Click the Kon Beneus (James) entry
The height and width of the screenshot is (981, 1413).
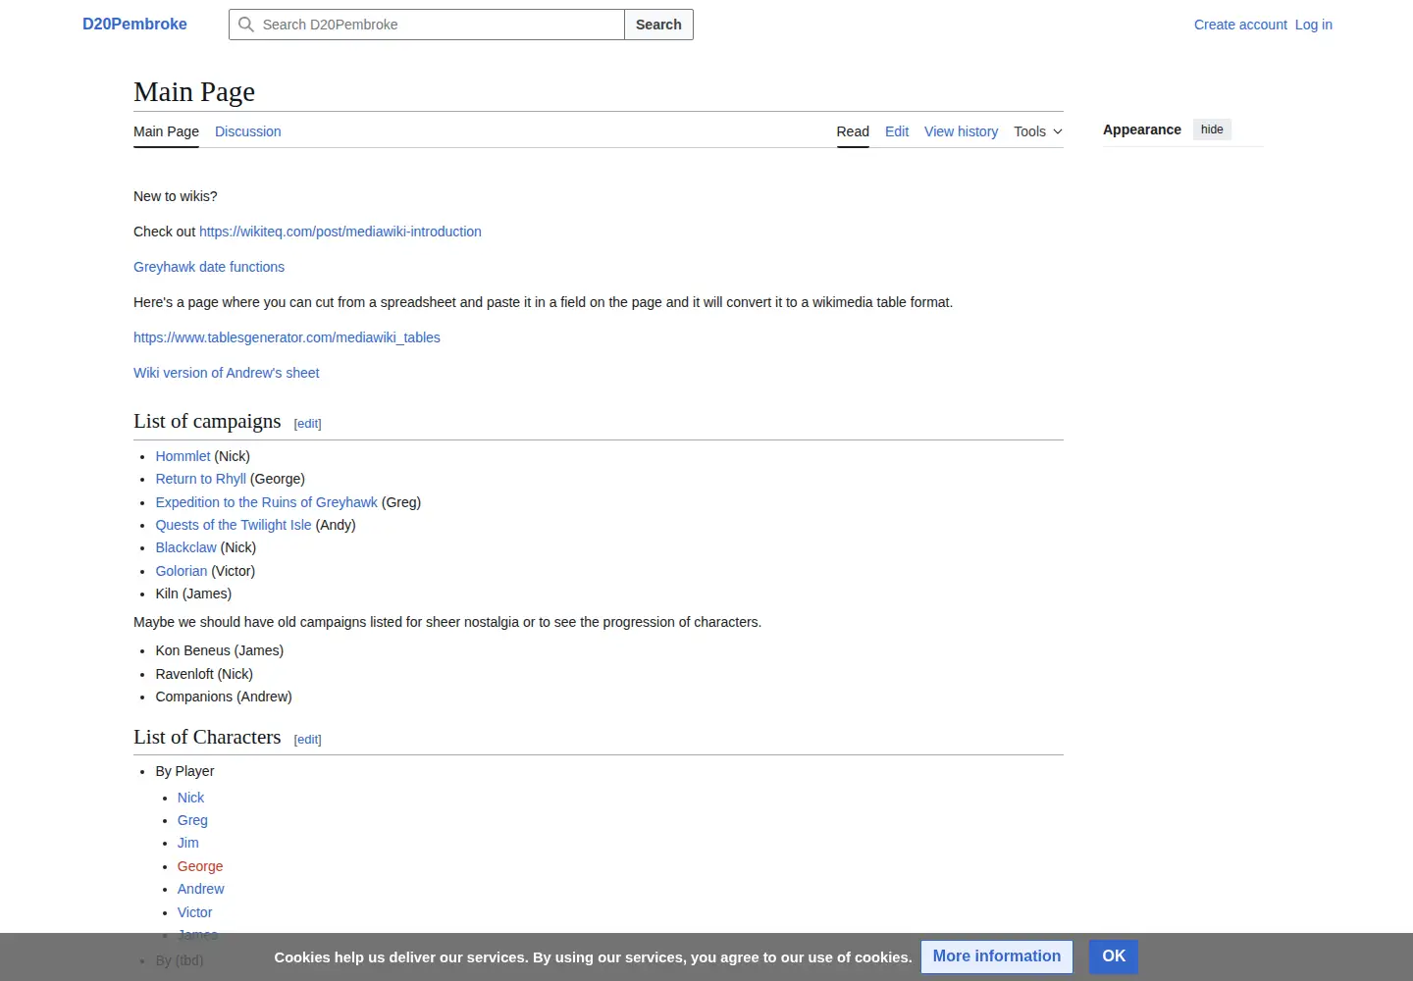pos(220,650)
